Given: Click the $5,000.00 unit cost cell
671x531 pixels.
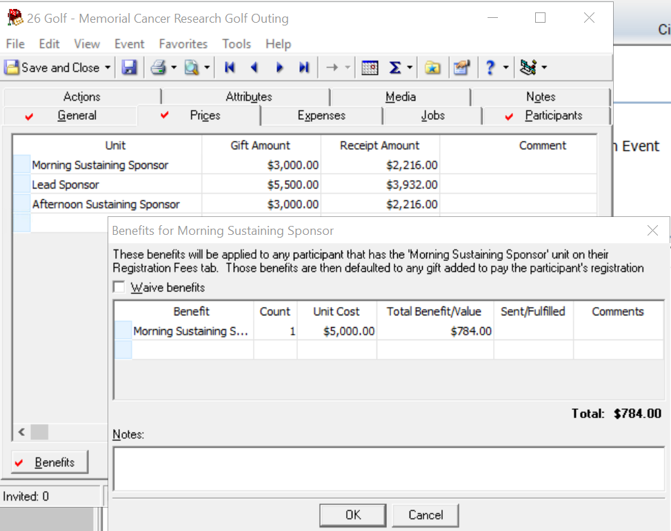Looking at the screenshot, I should pyautogui.click(x=337, y=331).
